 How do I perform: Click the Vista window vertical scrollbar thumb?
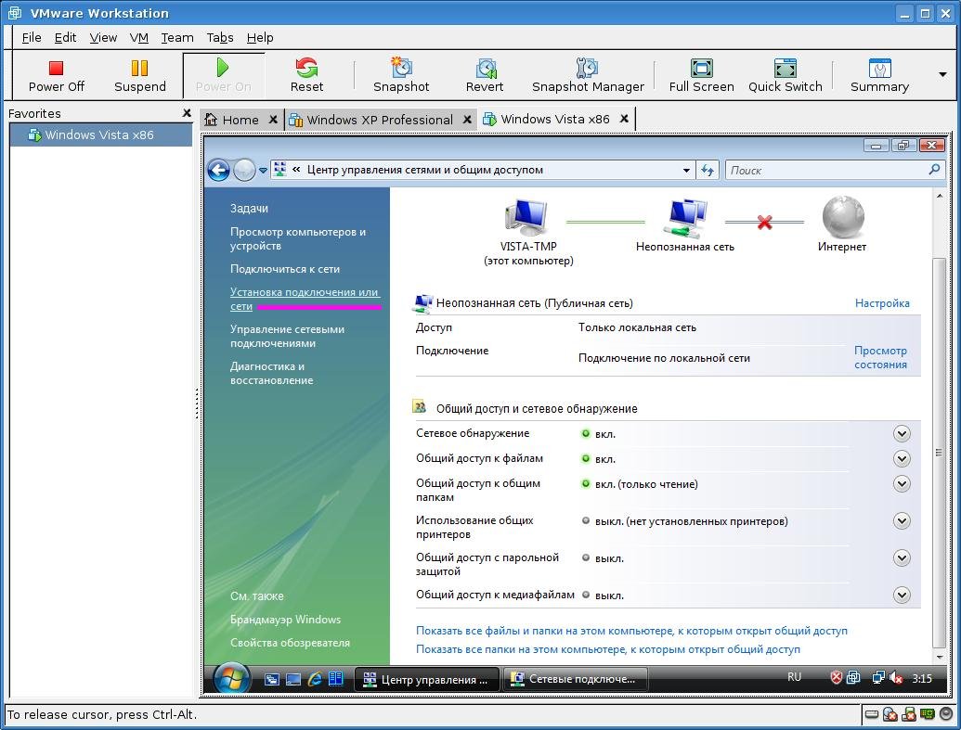tap(939, 452)
